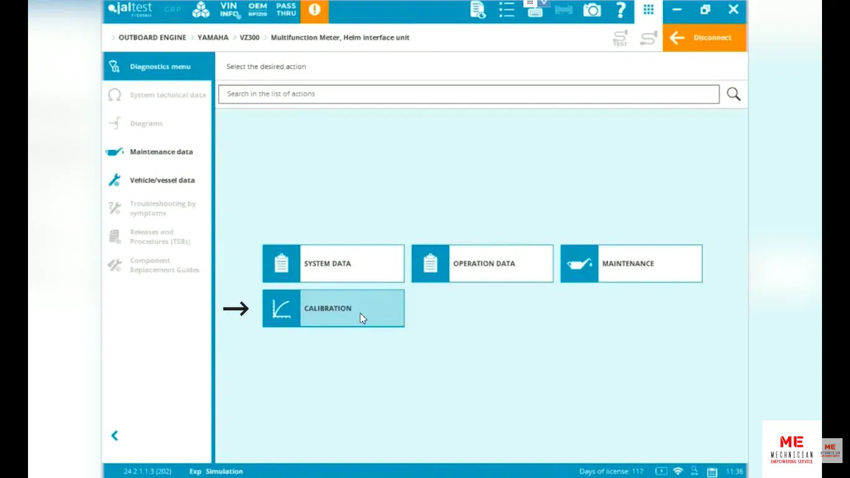
Task: Open the system report viewer icon
Action: (x=477, y=10)
